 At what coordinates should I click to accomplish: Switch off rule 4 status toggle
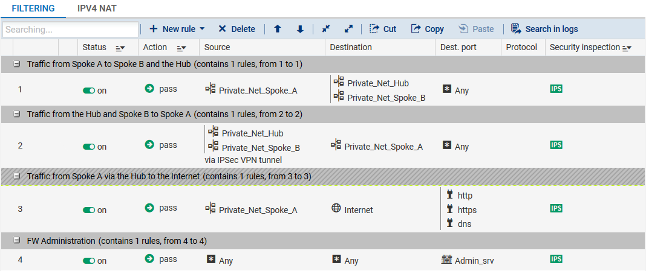point(89,261)
